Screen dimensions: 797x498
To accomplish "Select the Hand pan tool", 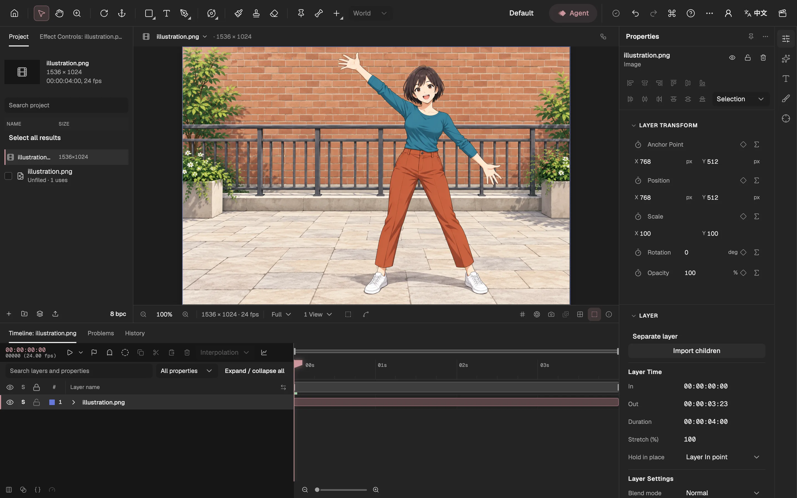I will point(59,13).
